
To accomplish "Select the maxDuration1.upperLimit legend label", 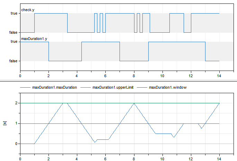I will pos(111,87).
